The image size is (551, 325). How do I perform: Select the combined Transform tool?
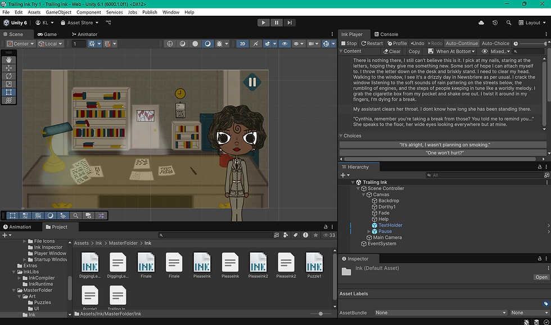[9, 100]
